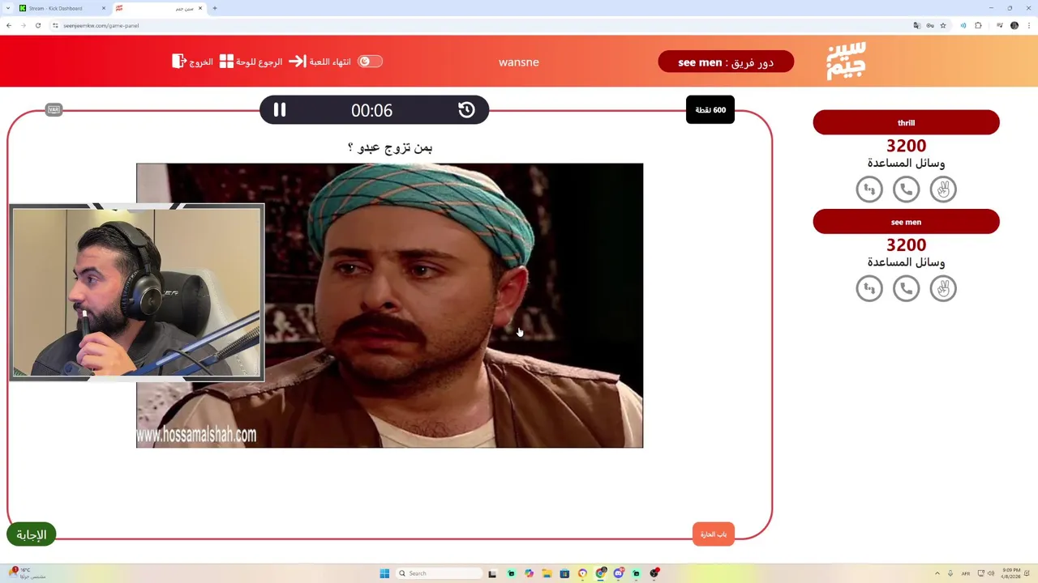Bookmark this page with star icon

[943, 25]
